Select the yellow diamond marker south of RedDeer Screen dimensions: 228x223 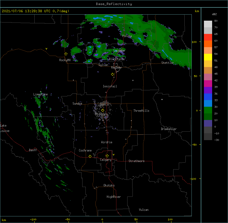(113, 74)
